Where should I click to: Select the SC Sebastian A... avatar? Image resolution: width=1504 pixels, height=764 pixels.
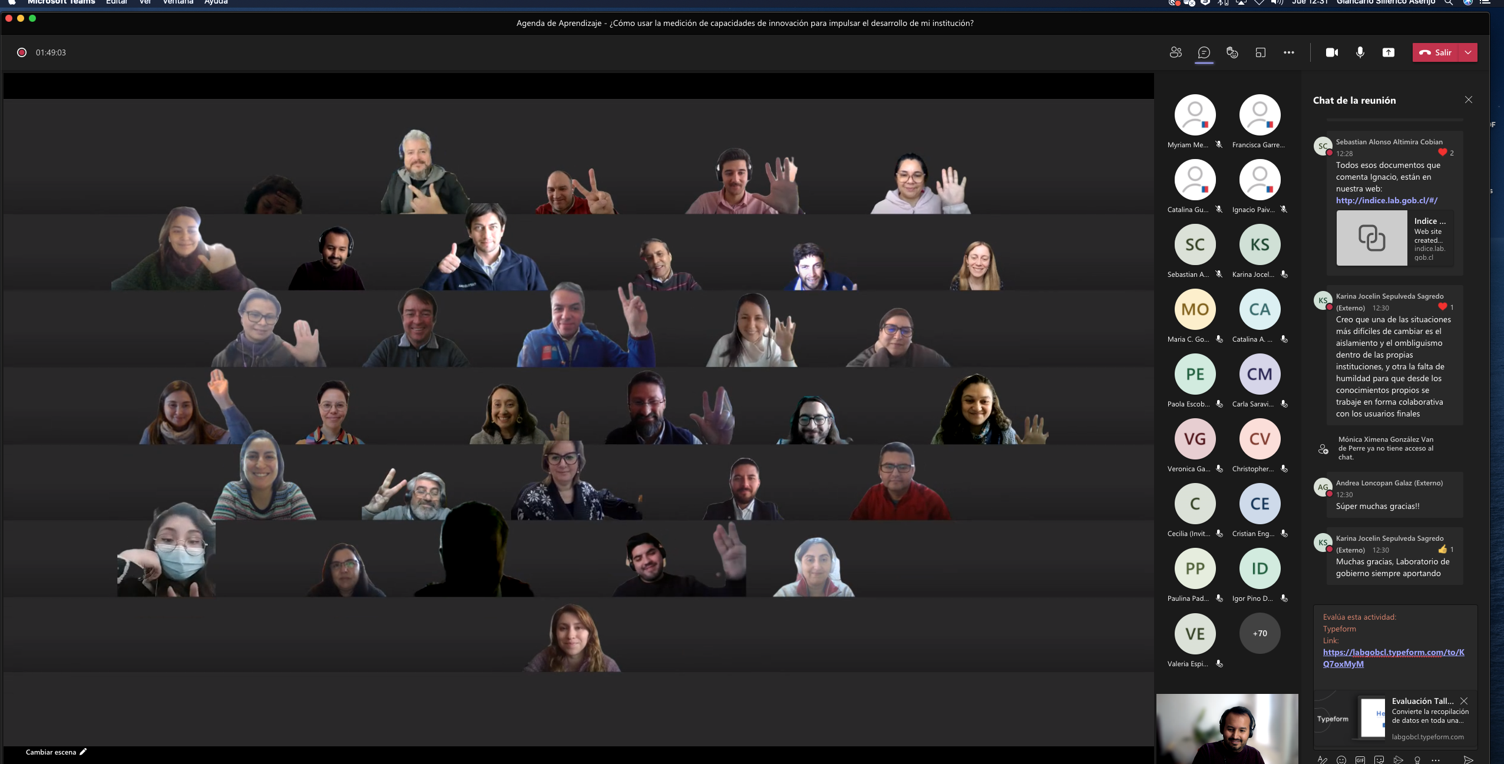coord(1195,244)
